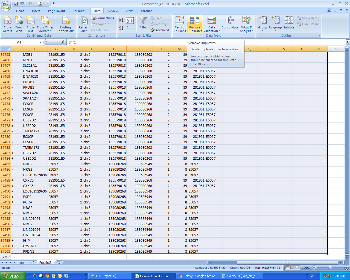Select Normal view in status bar
The image size is (350, 280).
pos(287,268)
